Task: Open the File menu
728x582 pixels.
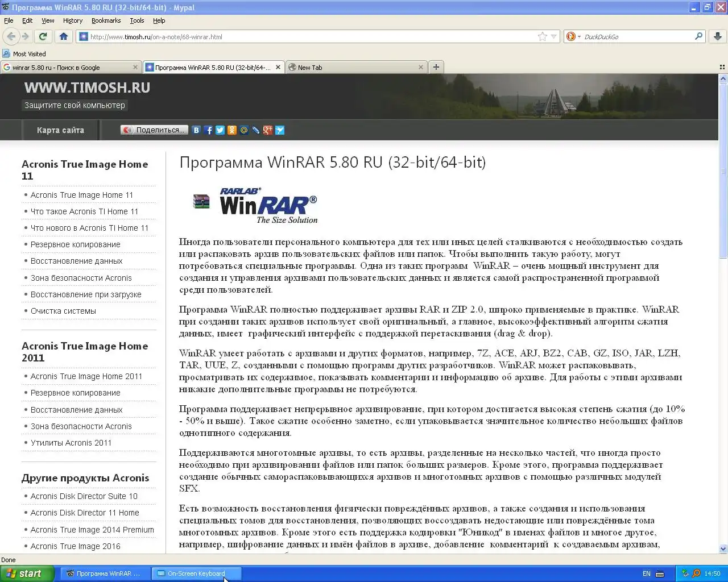Action: (9, 20)
